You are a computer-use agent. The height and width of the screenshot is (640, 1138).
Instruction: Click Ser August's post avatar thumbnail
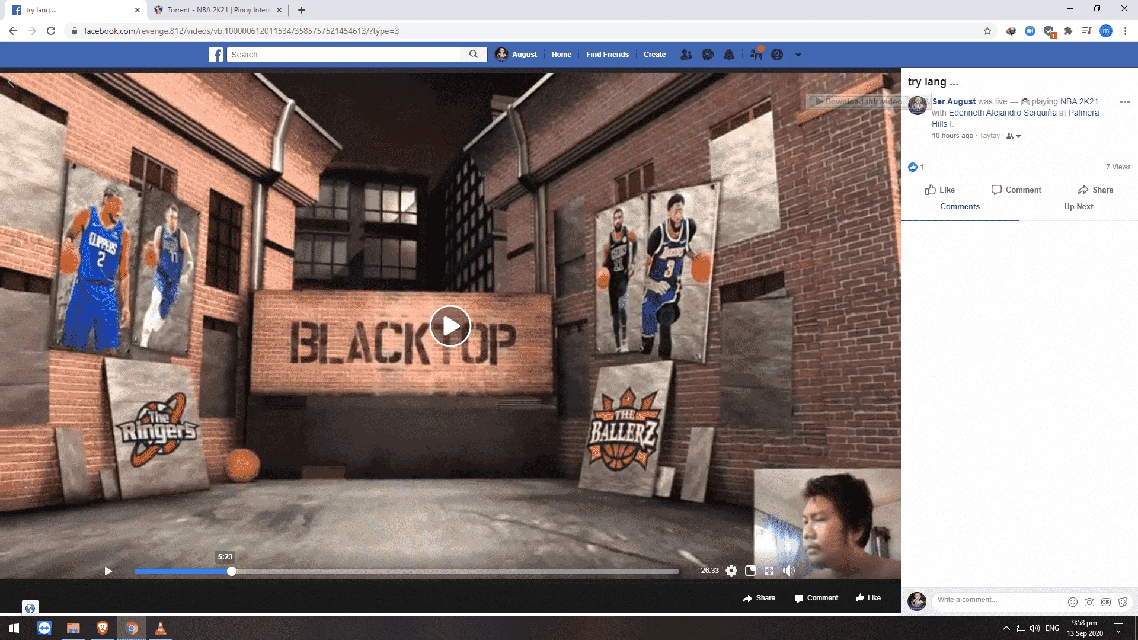pyautogui.click(x=918, y=105)
